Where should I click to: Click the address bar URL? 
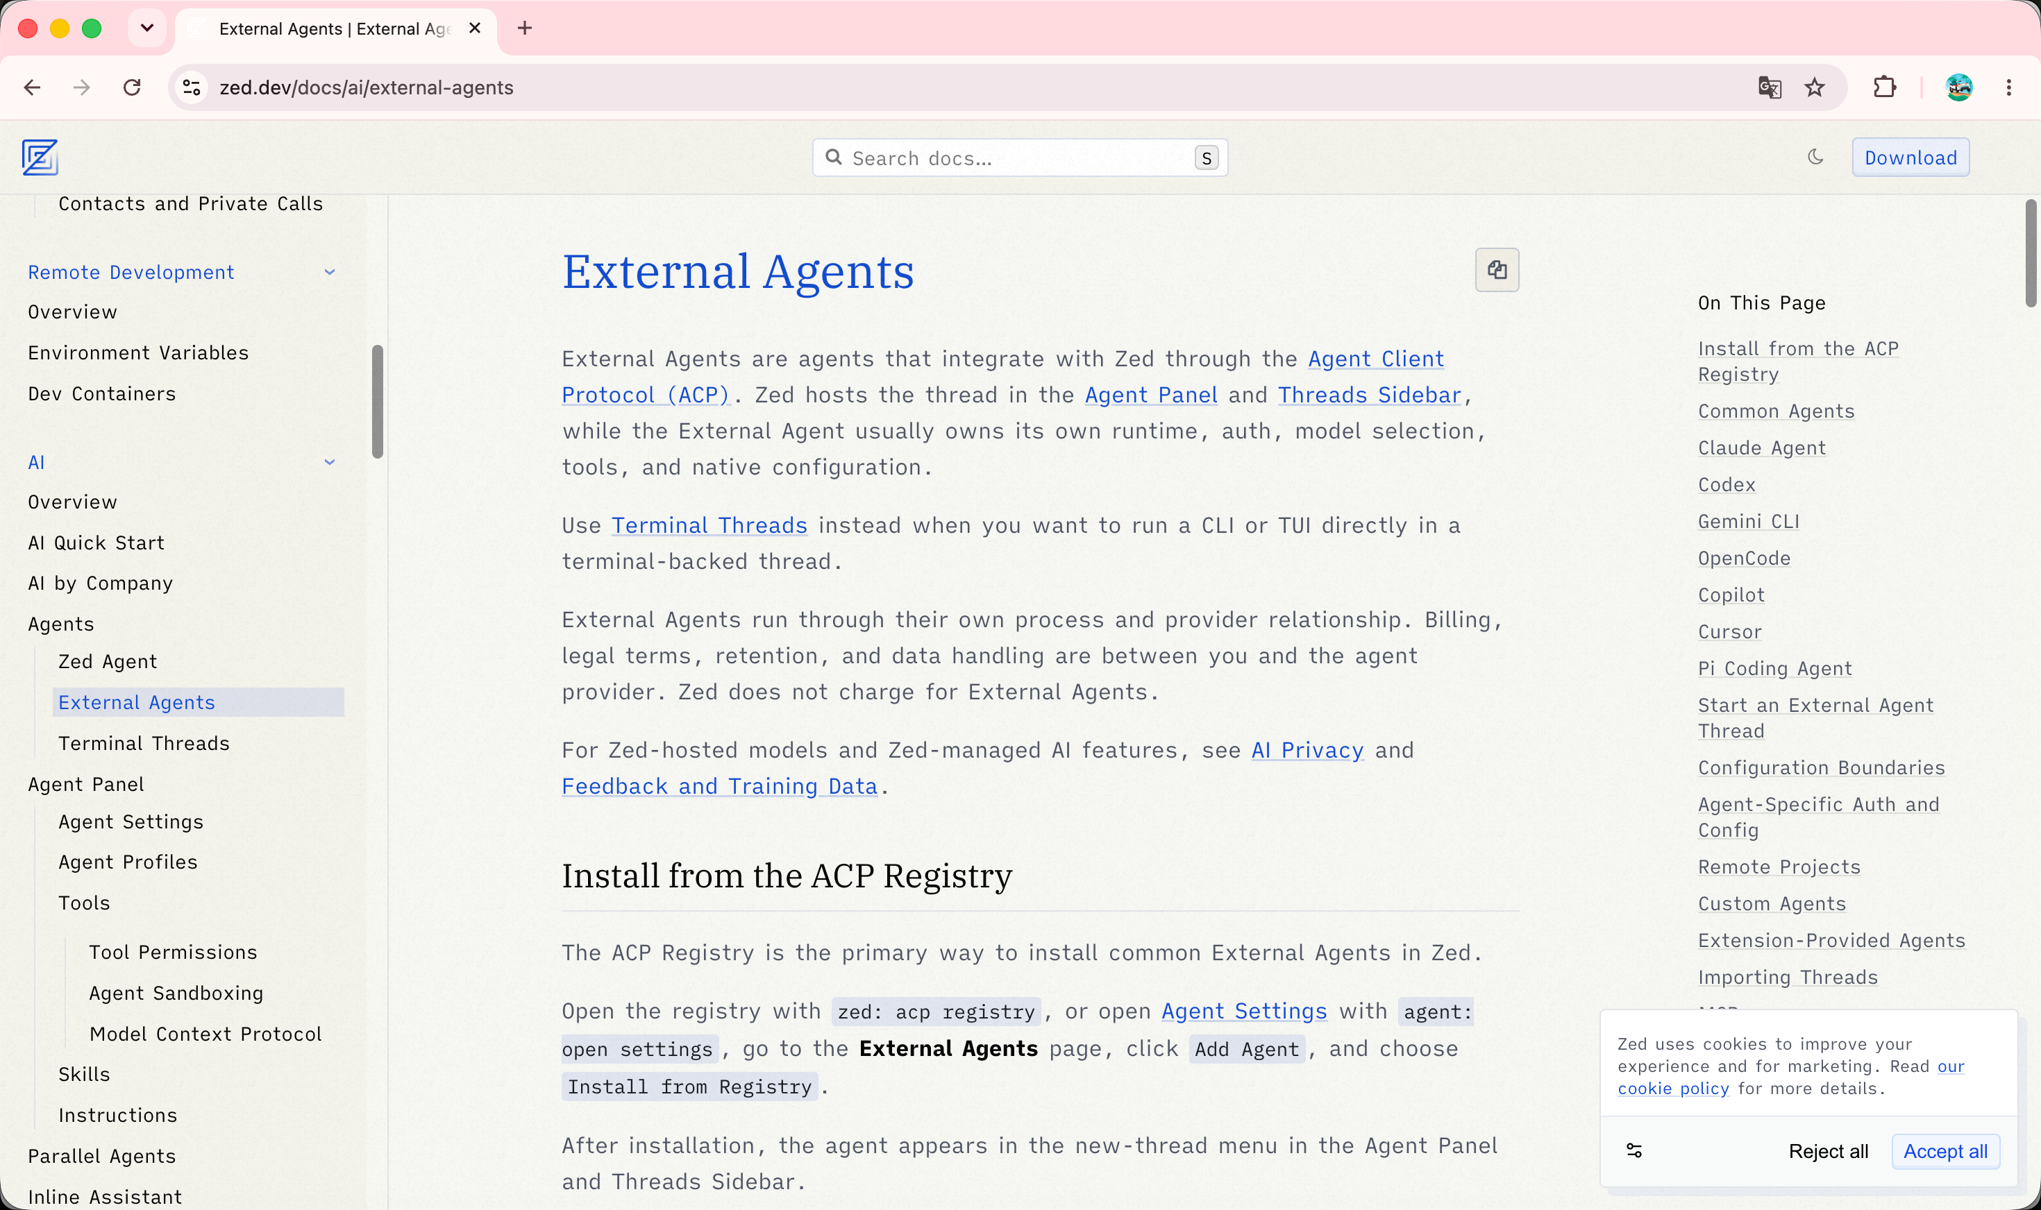coord(367,87)
